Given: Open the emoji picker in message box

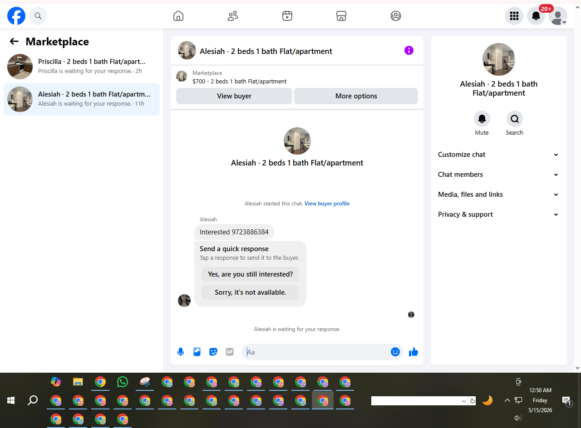Looking at the screenshot, I should click(x=395, y=352).
